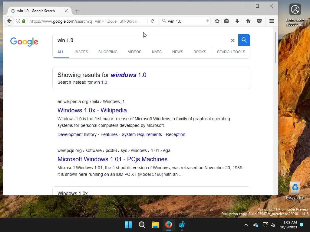The width and height of the screenshot is (310, 232).
Task: Click the windows 1.0 corrected query link
Action: (128, 75)
